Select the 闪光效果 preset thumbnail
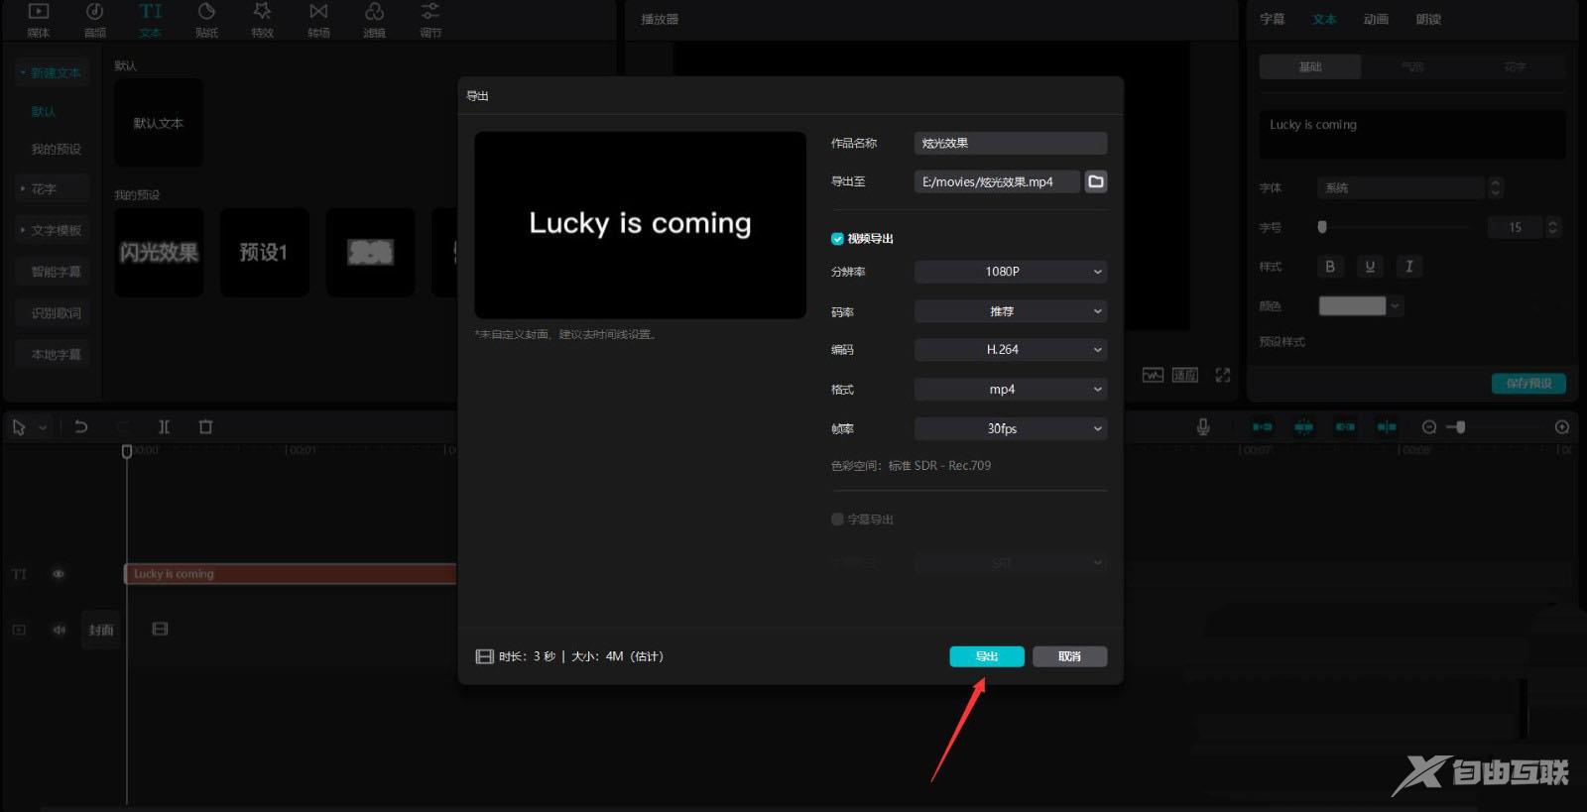1587x812 pixels. click(159, 252)
